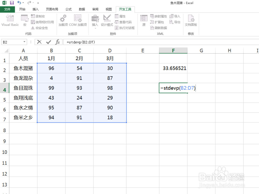Image resolution: width=259 pixels, height=194 pixels.
Task: Click header cell 2月
Action: [80, 58]
